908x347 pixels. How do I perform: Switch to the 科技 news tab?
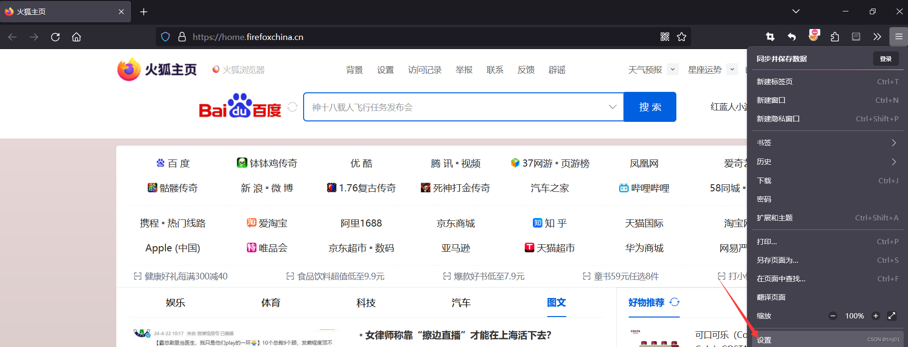tap(366, 303)
